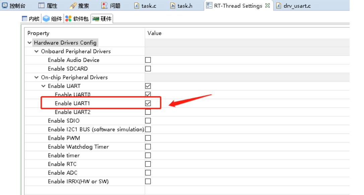
Task: Check the Enable I2C1 BUS checkbox
Action: [148, 129]
